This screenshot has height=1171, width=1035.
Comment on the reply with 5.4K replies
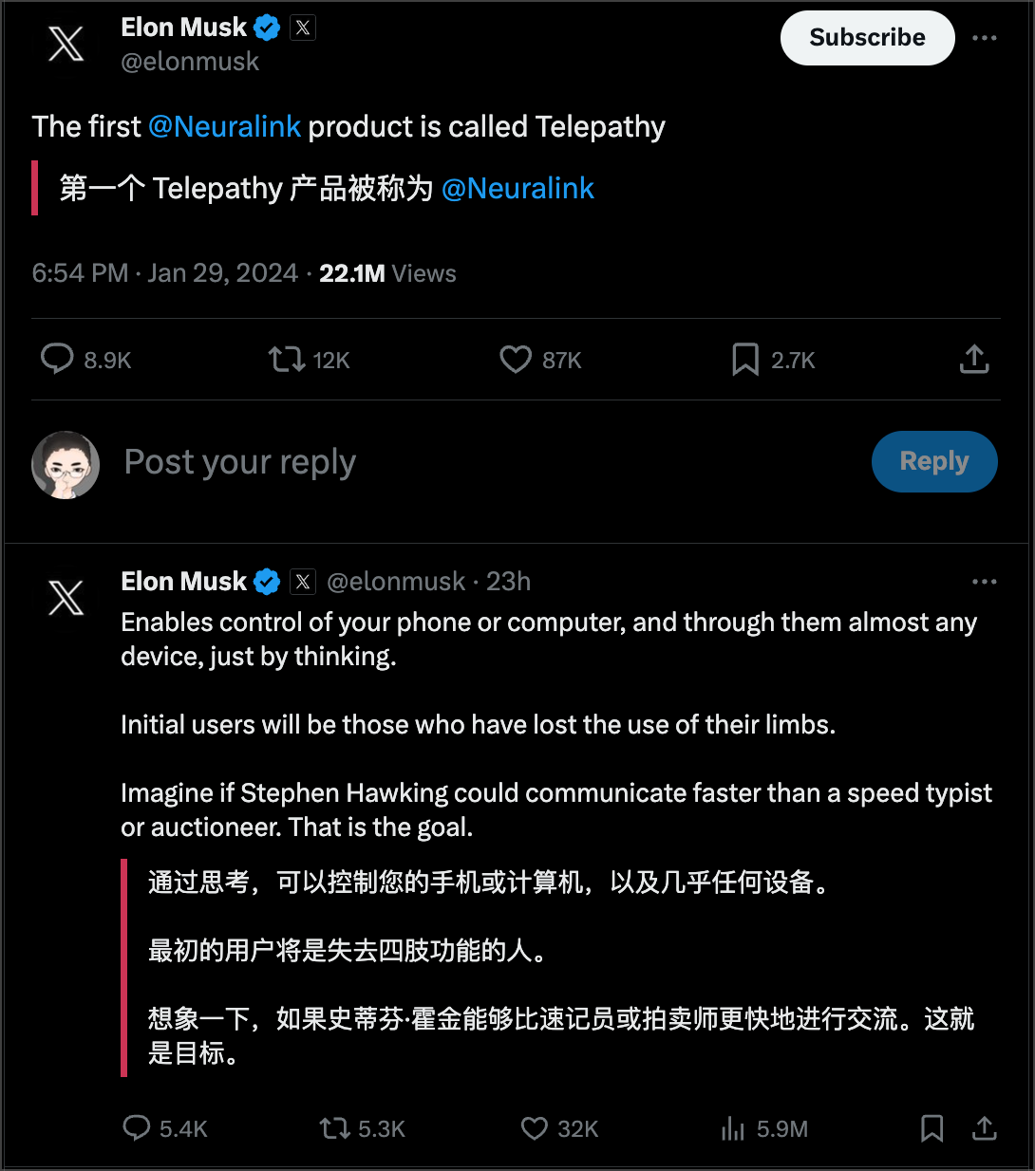click(x=137, y=1128)
